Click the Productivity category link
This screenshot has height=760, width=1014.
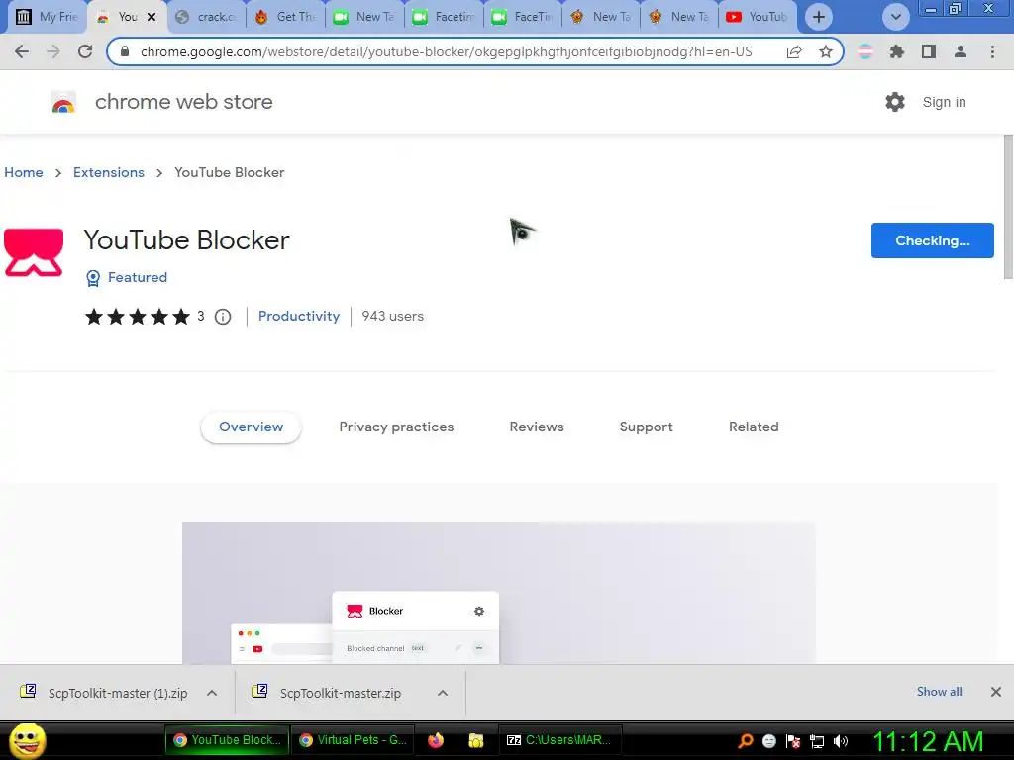click(x=299, y=316)
